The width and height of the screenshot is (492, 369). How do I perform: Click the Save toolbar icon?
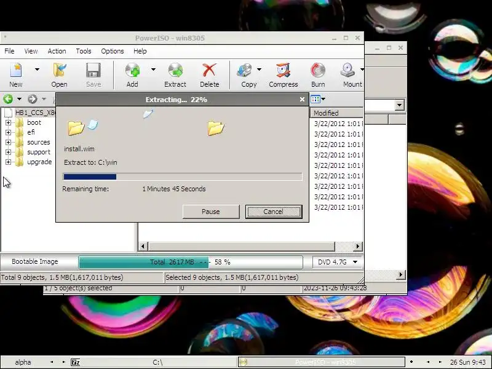(x=93, y=75)
